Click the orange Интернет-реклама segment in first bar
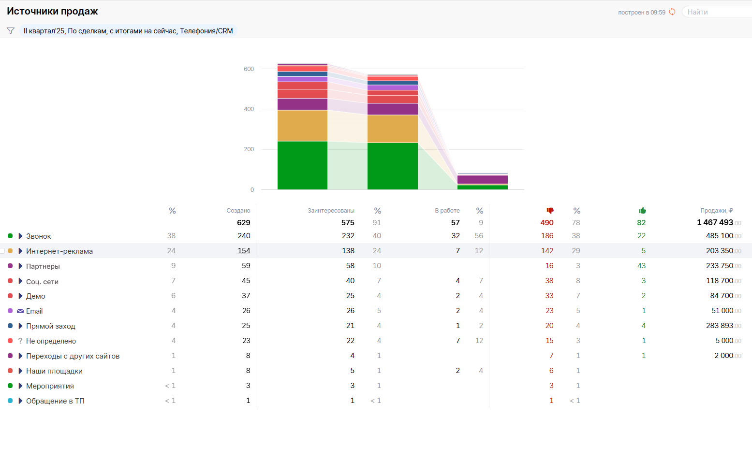 [x=302, y=126]
